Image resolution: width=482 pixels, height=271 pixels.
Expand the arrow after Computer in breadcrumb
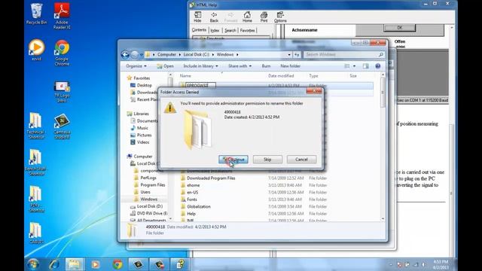point(180,55)
